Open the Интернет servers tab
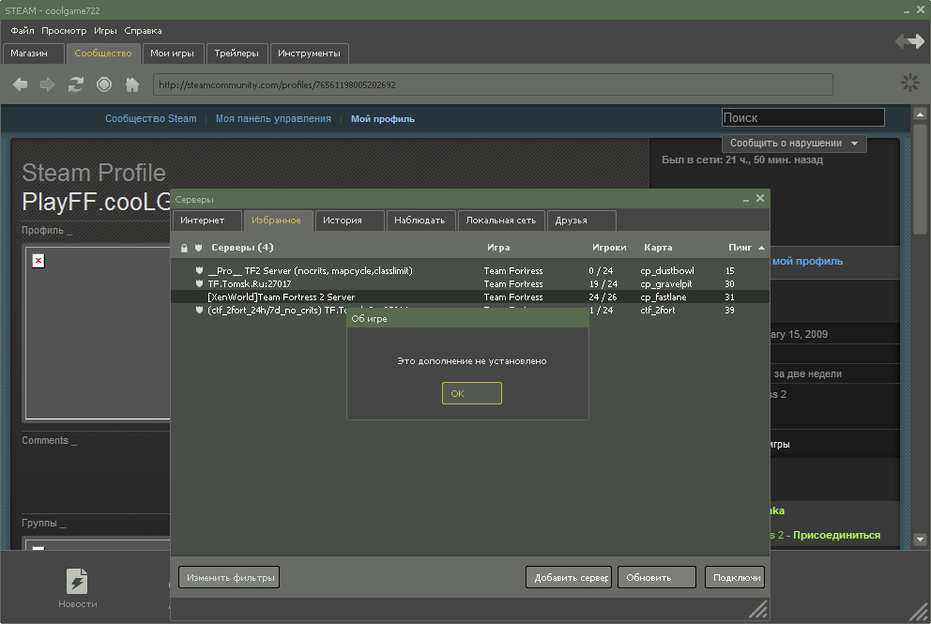 click(x=207, y=221)
